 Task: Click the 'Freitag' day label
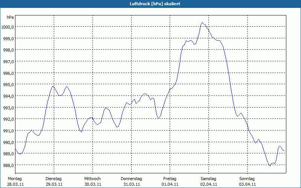pyautogui.click(x=170, y=179)
